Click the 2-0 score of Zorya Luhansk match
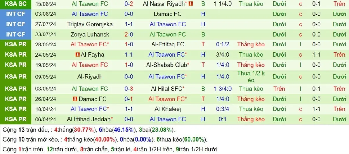 [x=129, y=34]
